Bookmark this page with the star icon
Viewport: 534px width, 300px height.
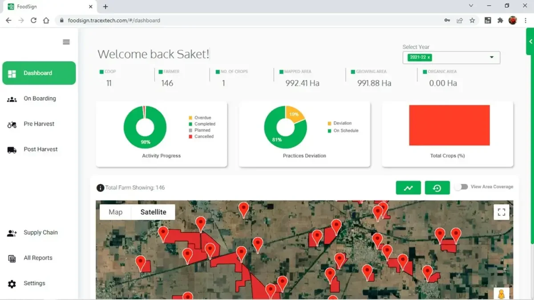472,20
